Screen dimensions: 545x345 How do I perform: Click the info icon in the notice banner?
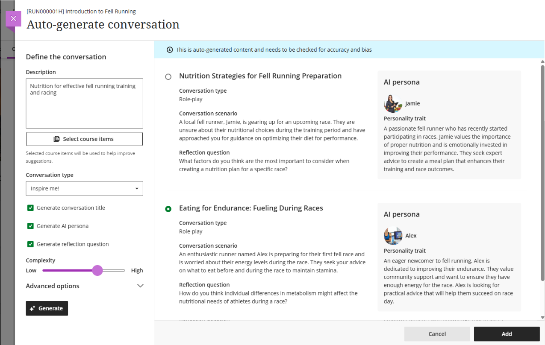tap(170, 50)
